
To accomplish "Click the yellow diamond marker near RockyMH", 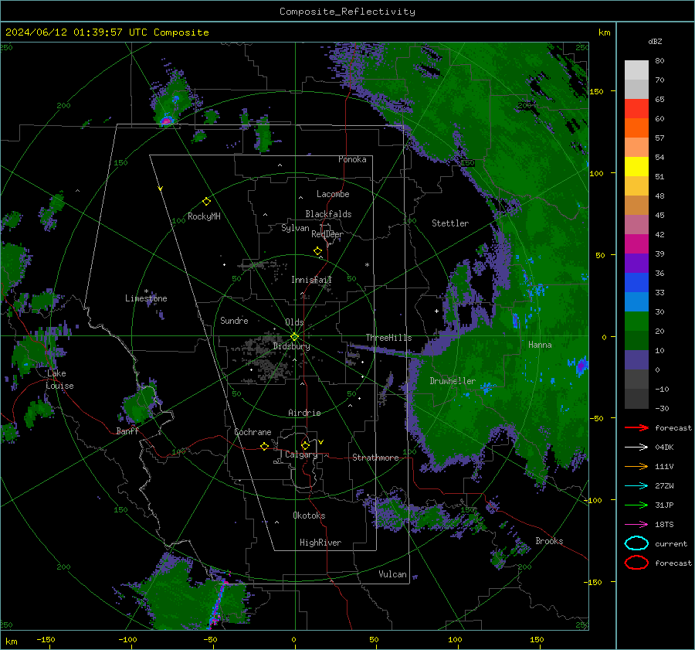I will 206,202.
